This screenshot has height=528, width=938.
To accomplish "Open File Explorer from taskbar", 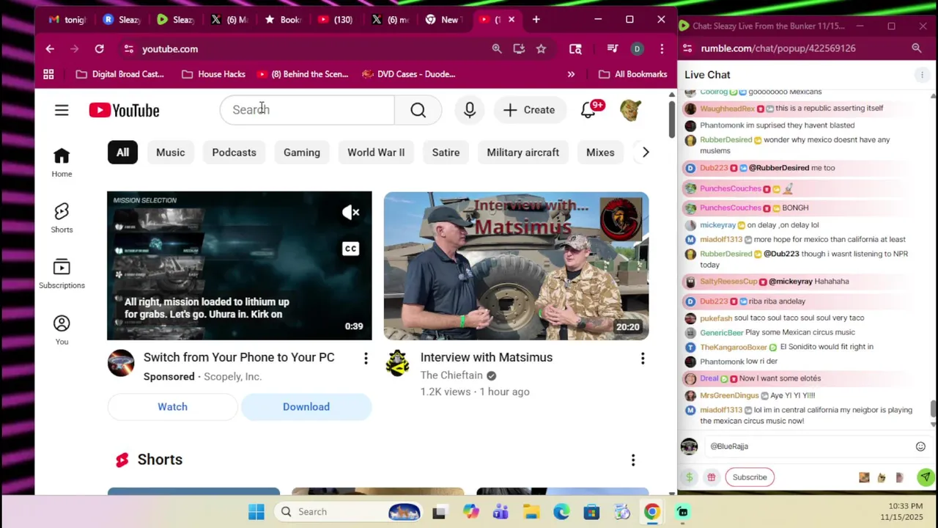I will pyautogui.click(x=531, y=512).
